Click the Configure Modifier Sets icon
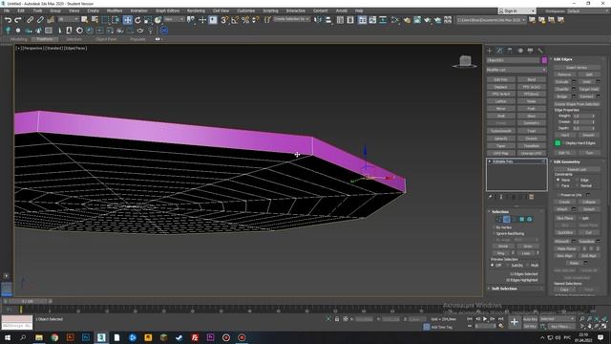611x344 pixels. 531,197
